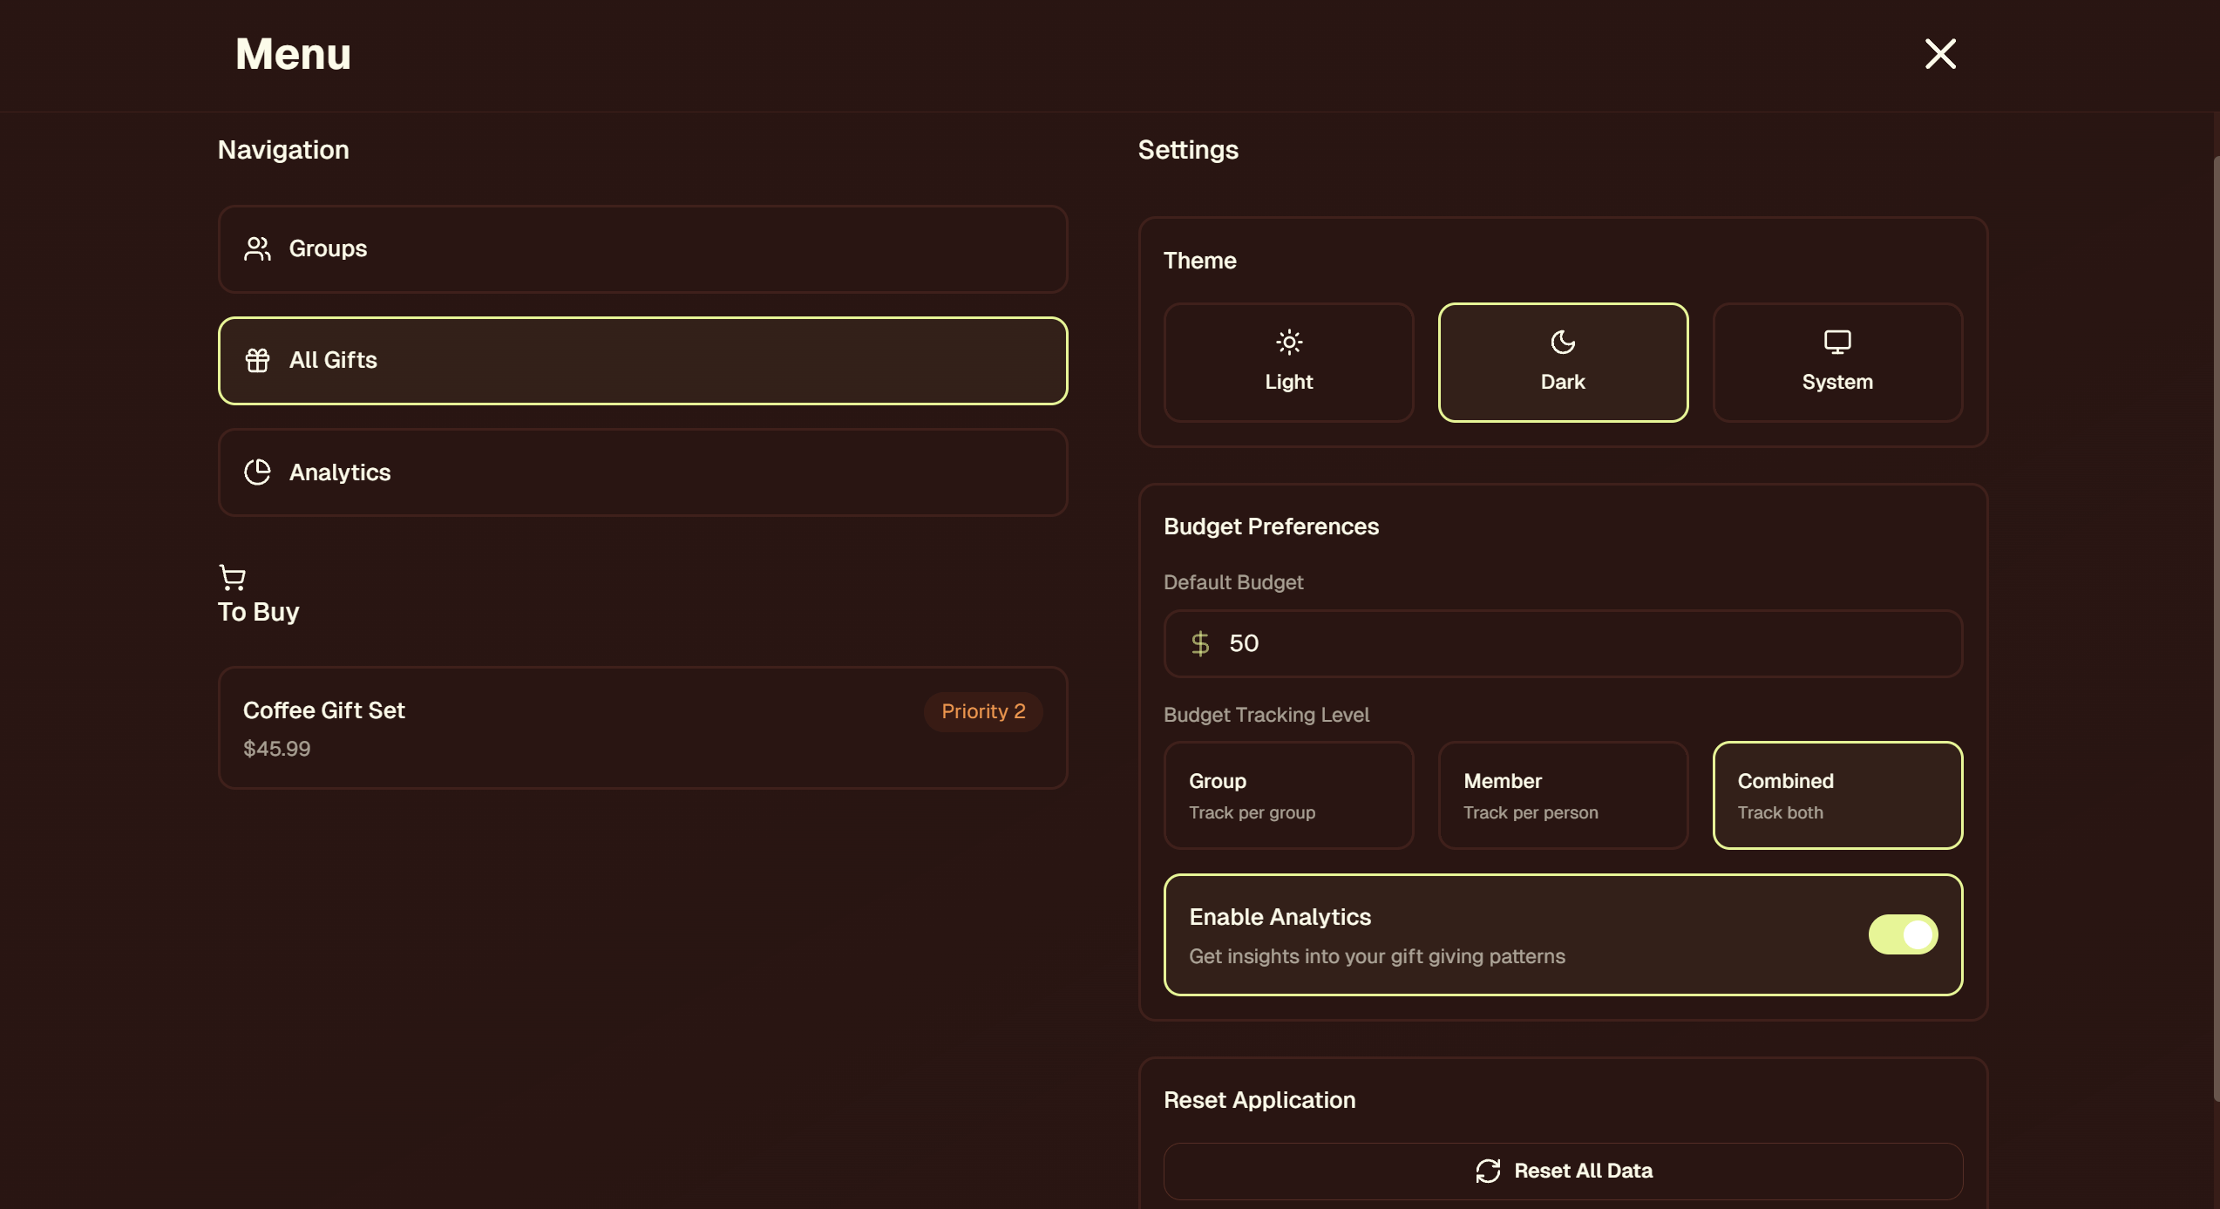Click the shopping cart icon above To Buy
The image size is (2220, 1209).
(232, 577)
